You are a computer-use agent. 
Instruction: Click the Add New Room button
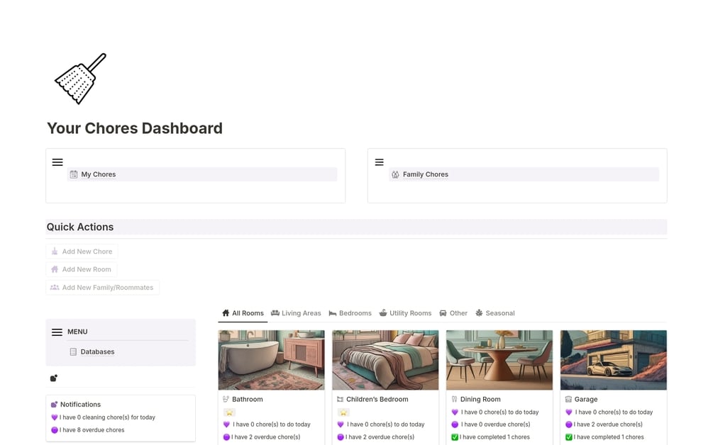(82, 269)
